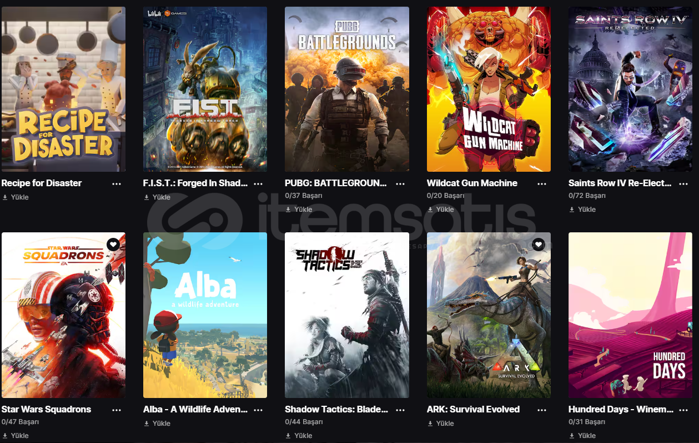Image resolution: width=699 pixels, height=443 pixels.
Task: Open three-dot menu for Saints Row IV
Action: [x=683, y=183]
